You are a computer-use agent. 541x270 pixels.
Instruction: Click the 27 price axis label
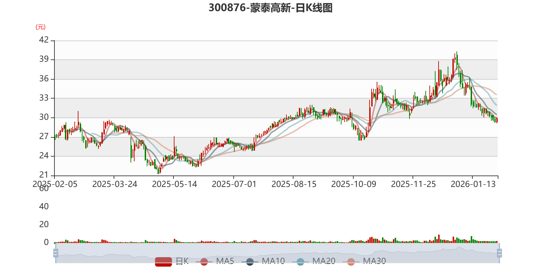click(44, 136)
